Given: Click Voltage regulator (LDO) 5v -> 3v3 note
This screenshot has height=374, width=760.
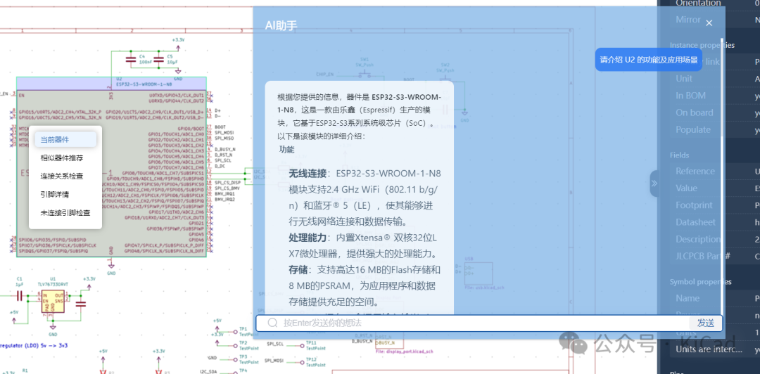Looking at the screenshot, I should 34,345.
